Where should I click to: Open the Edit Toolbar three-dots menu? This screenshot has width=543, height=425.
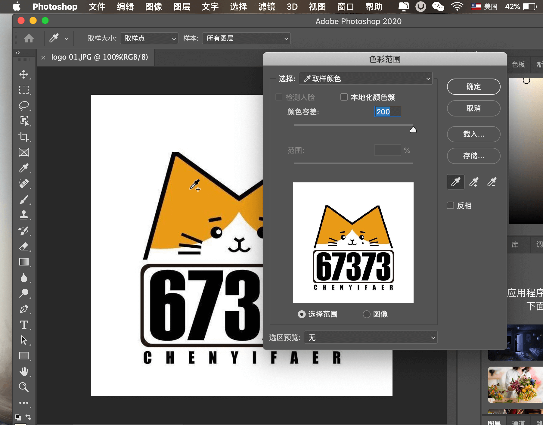coord(24,403)
